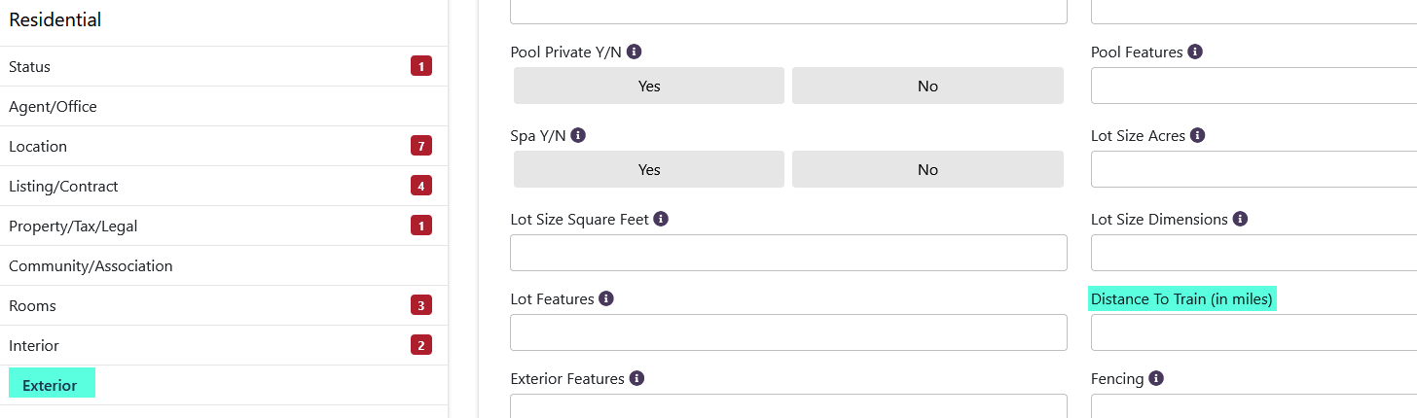Click info icon beside Spa Y/N
The image size is (1417, 418).
[x=578, y=135]
